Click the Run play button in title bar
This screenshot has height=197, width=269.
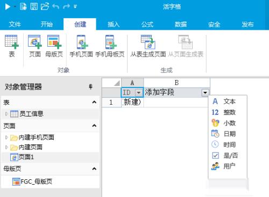[x=8, y=6]
